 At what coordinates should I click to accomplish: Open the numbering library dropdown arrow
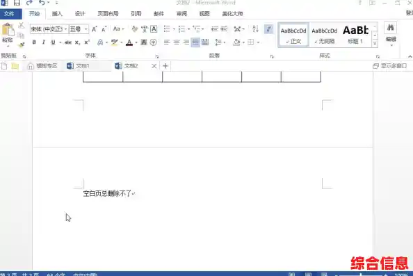tap(188, 29)
